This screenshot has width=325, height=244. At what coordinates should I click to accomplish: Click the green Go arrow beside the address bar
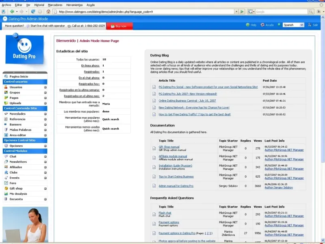pos(242,12)
